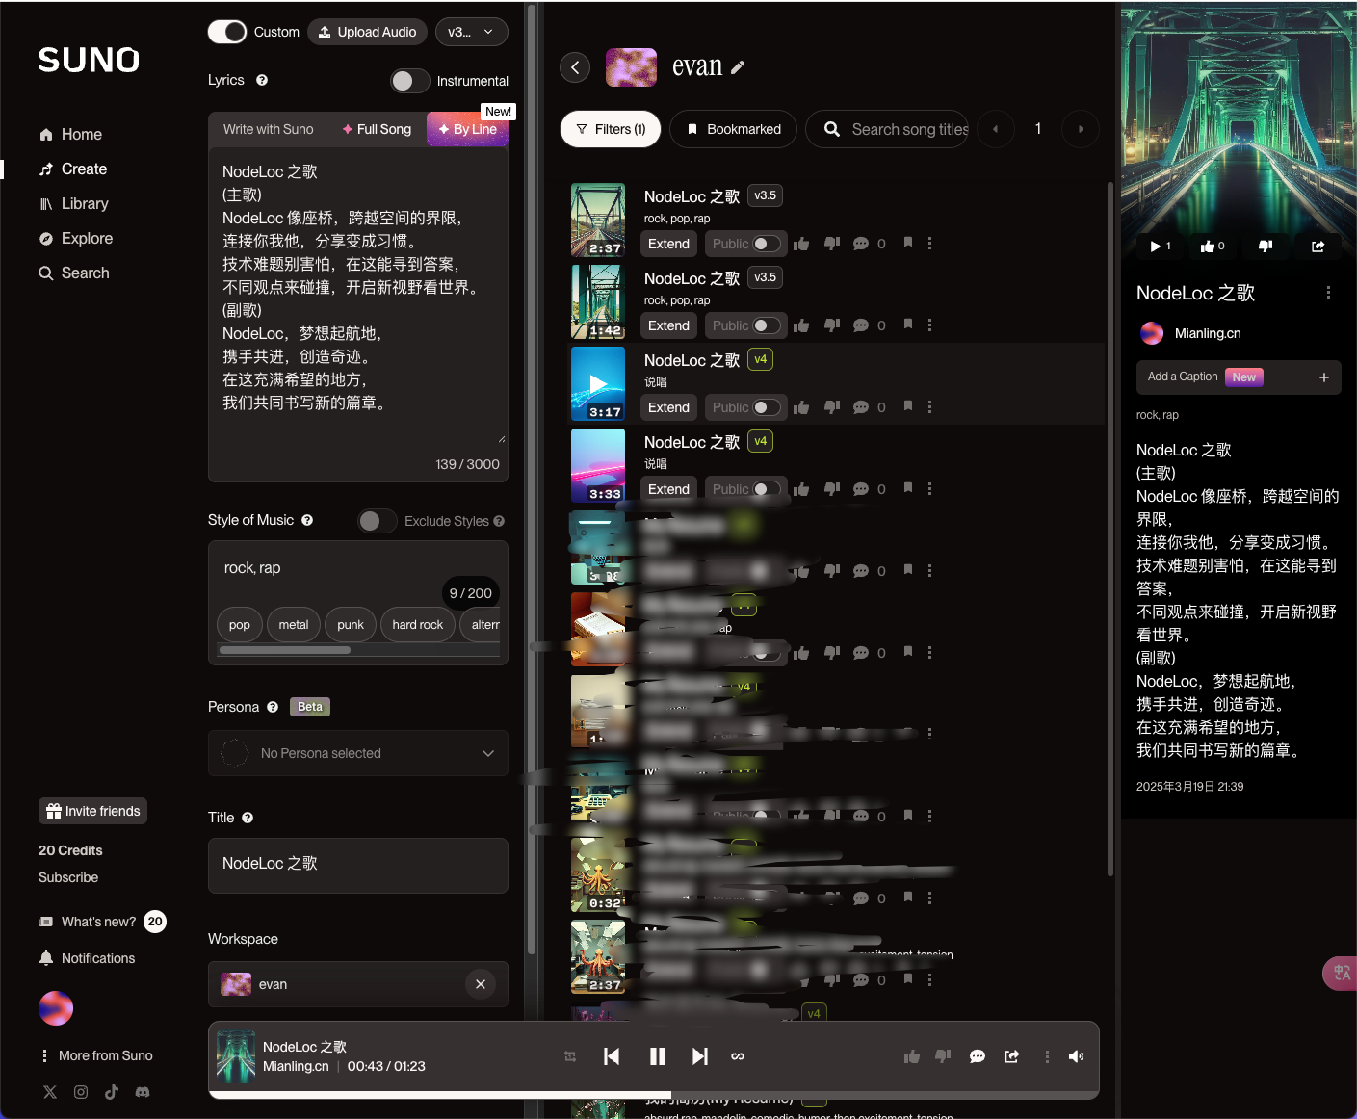Turn on Exclude Styles toggle
This screenshot has height=1119, width=1357.
pos(377,521)
